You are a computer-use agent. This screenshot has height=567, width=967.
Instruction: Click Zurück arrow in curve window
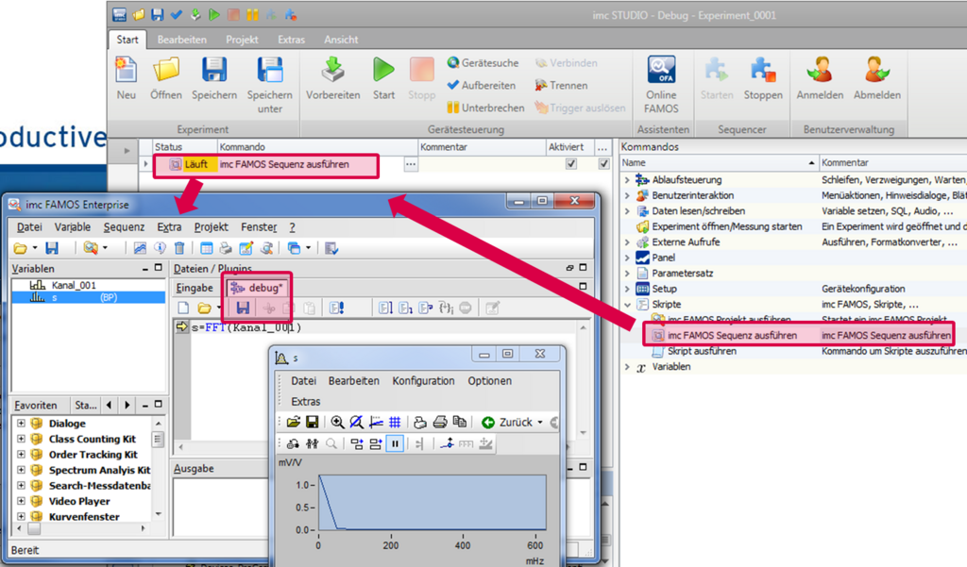point(488,422)
